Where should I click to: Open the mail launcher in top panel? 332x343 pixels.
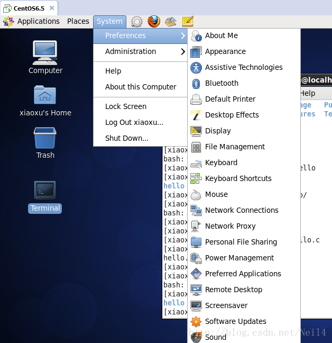coord(171,21)
